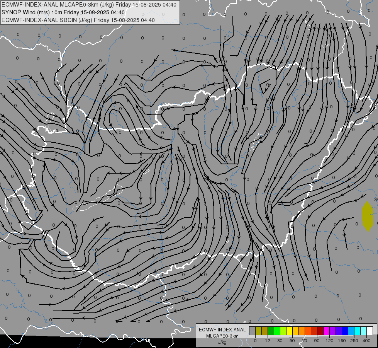Image resolution: width=378 pixels, height=348 pixels.
Task: Select the cyan legend swatch
Action: click(358, 331)
